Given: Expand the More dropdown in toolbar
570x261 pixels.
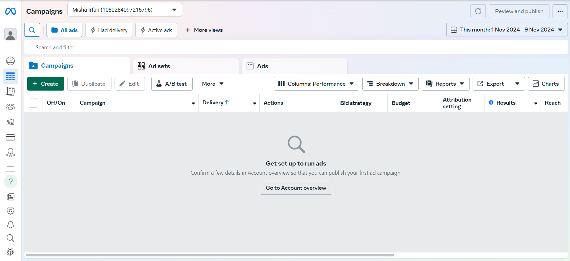Looking at the screenshot, I should pyautogui.click(x=213, y=84).
